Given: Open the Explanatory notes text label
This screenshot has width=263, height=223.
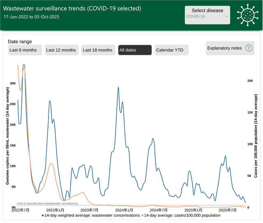Looking at the screenshot, I should click(x=224, y=48).
